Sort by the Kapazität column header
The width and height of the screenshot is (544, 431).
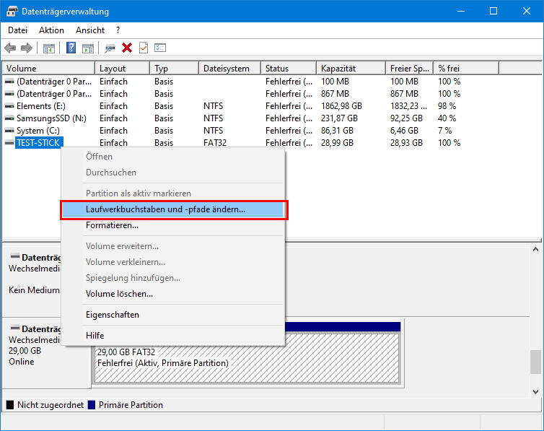coord(351,69)
